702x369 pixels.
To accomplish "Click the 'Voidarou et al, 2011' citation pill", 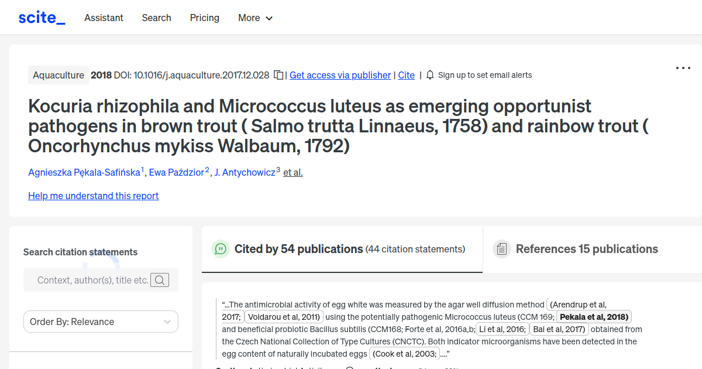I will [283, 316].
